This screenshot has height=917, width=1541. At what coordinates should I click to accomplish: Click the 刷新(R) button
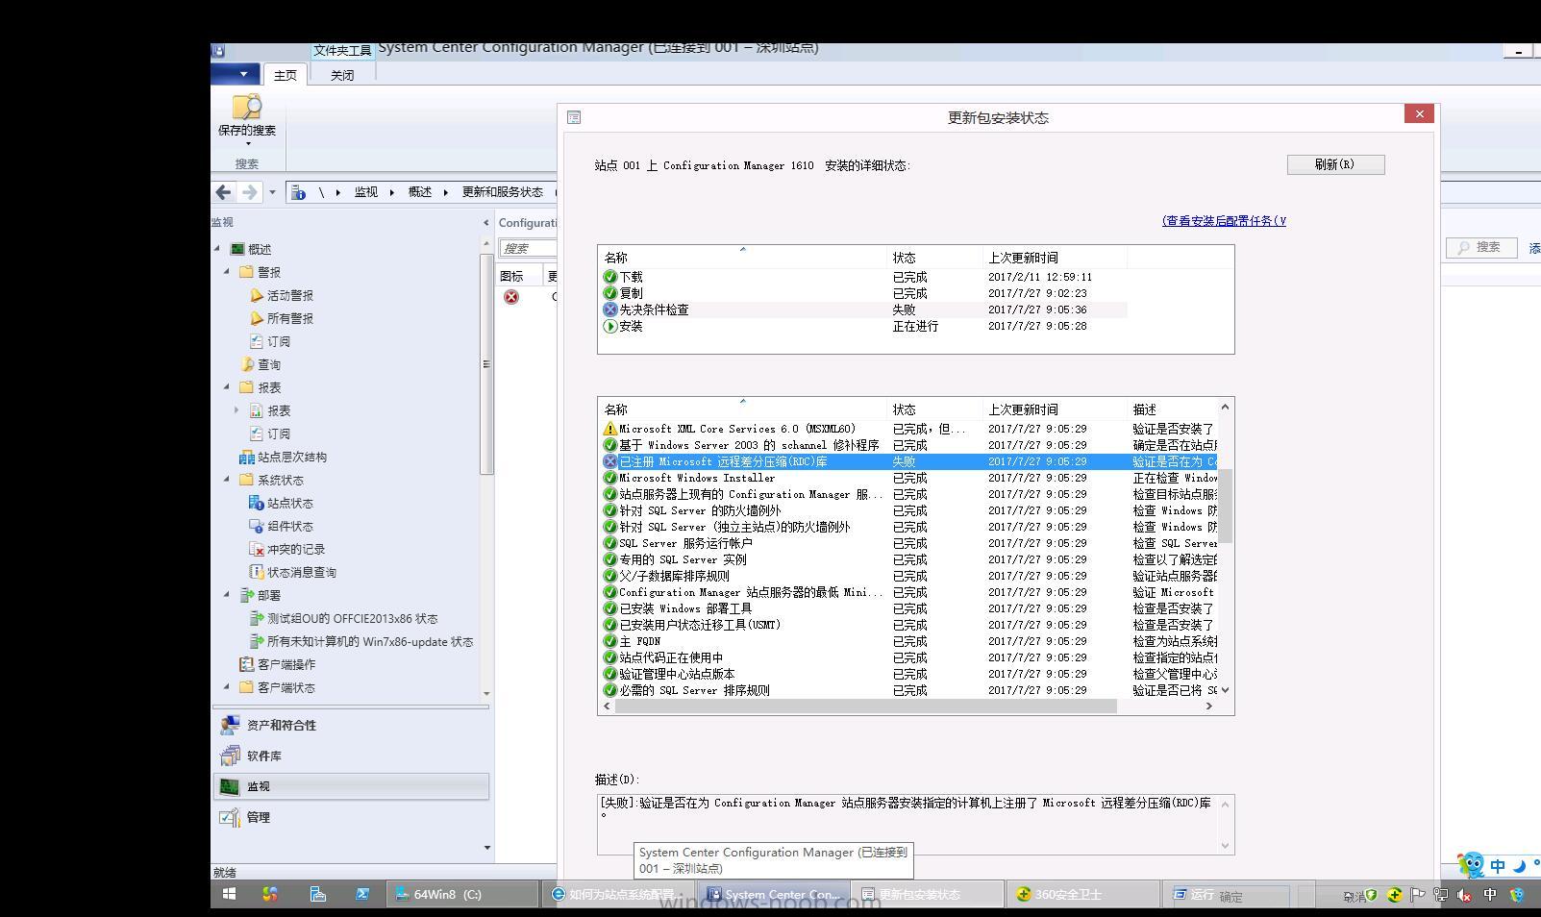pos(1335,164)
